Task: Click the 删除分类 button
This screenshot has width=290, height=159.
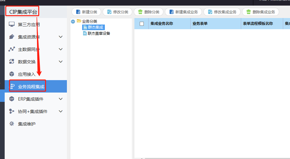Action: tap(148, 12)
